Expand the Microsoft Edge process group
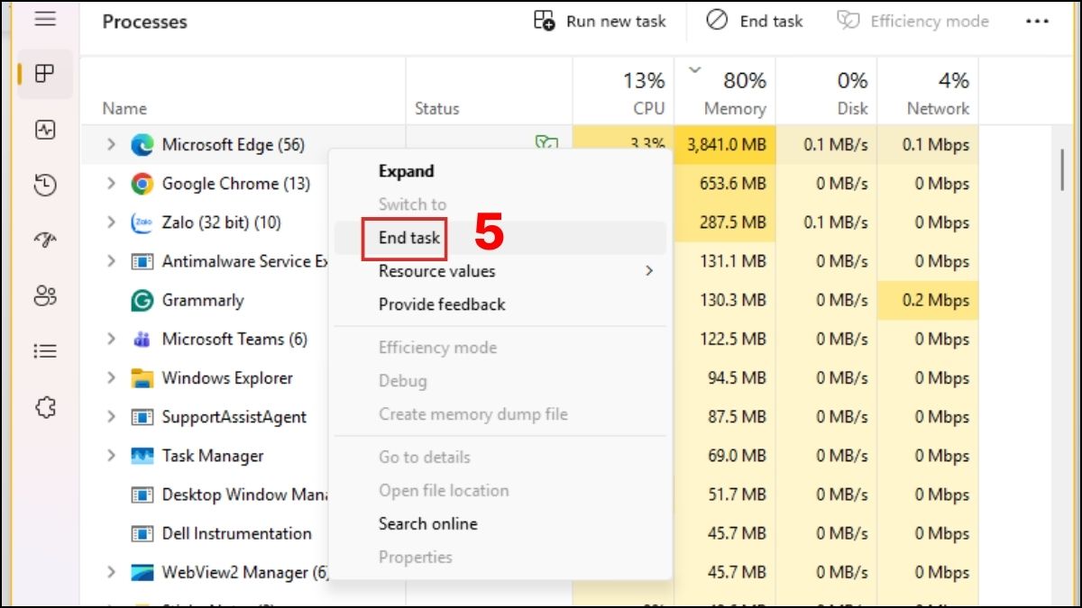 (x=112, y=145)
